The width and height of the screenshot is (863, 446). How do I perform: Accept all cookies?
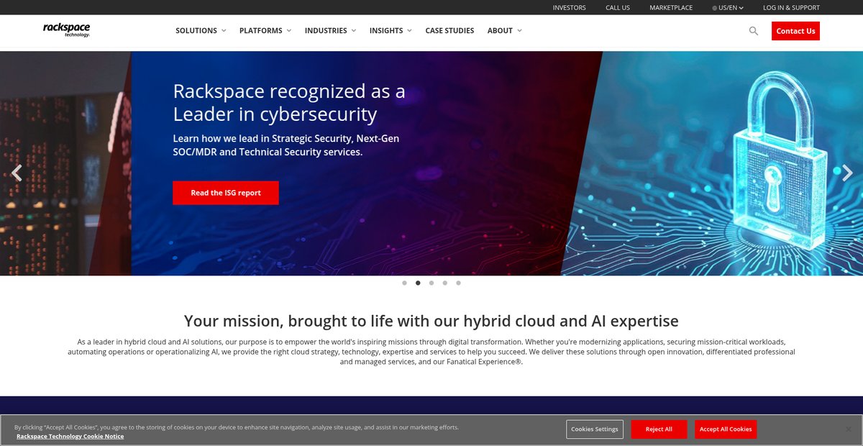tap(726, 429)
